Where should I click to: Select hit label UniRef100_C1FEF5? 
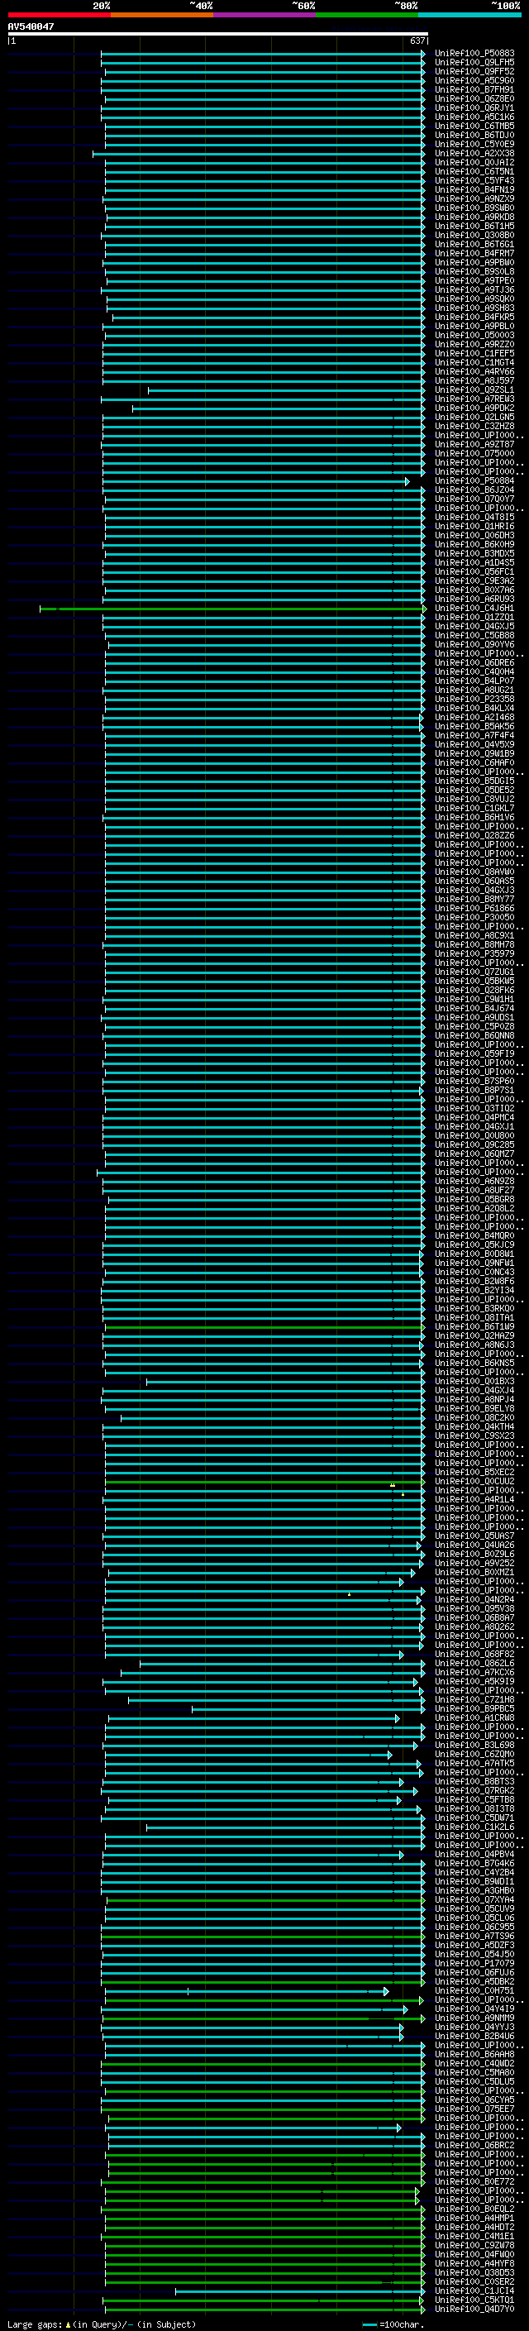pos(474,353)
